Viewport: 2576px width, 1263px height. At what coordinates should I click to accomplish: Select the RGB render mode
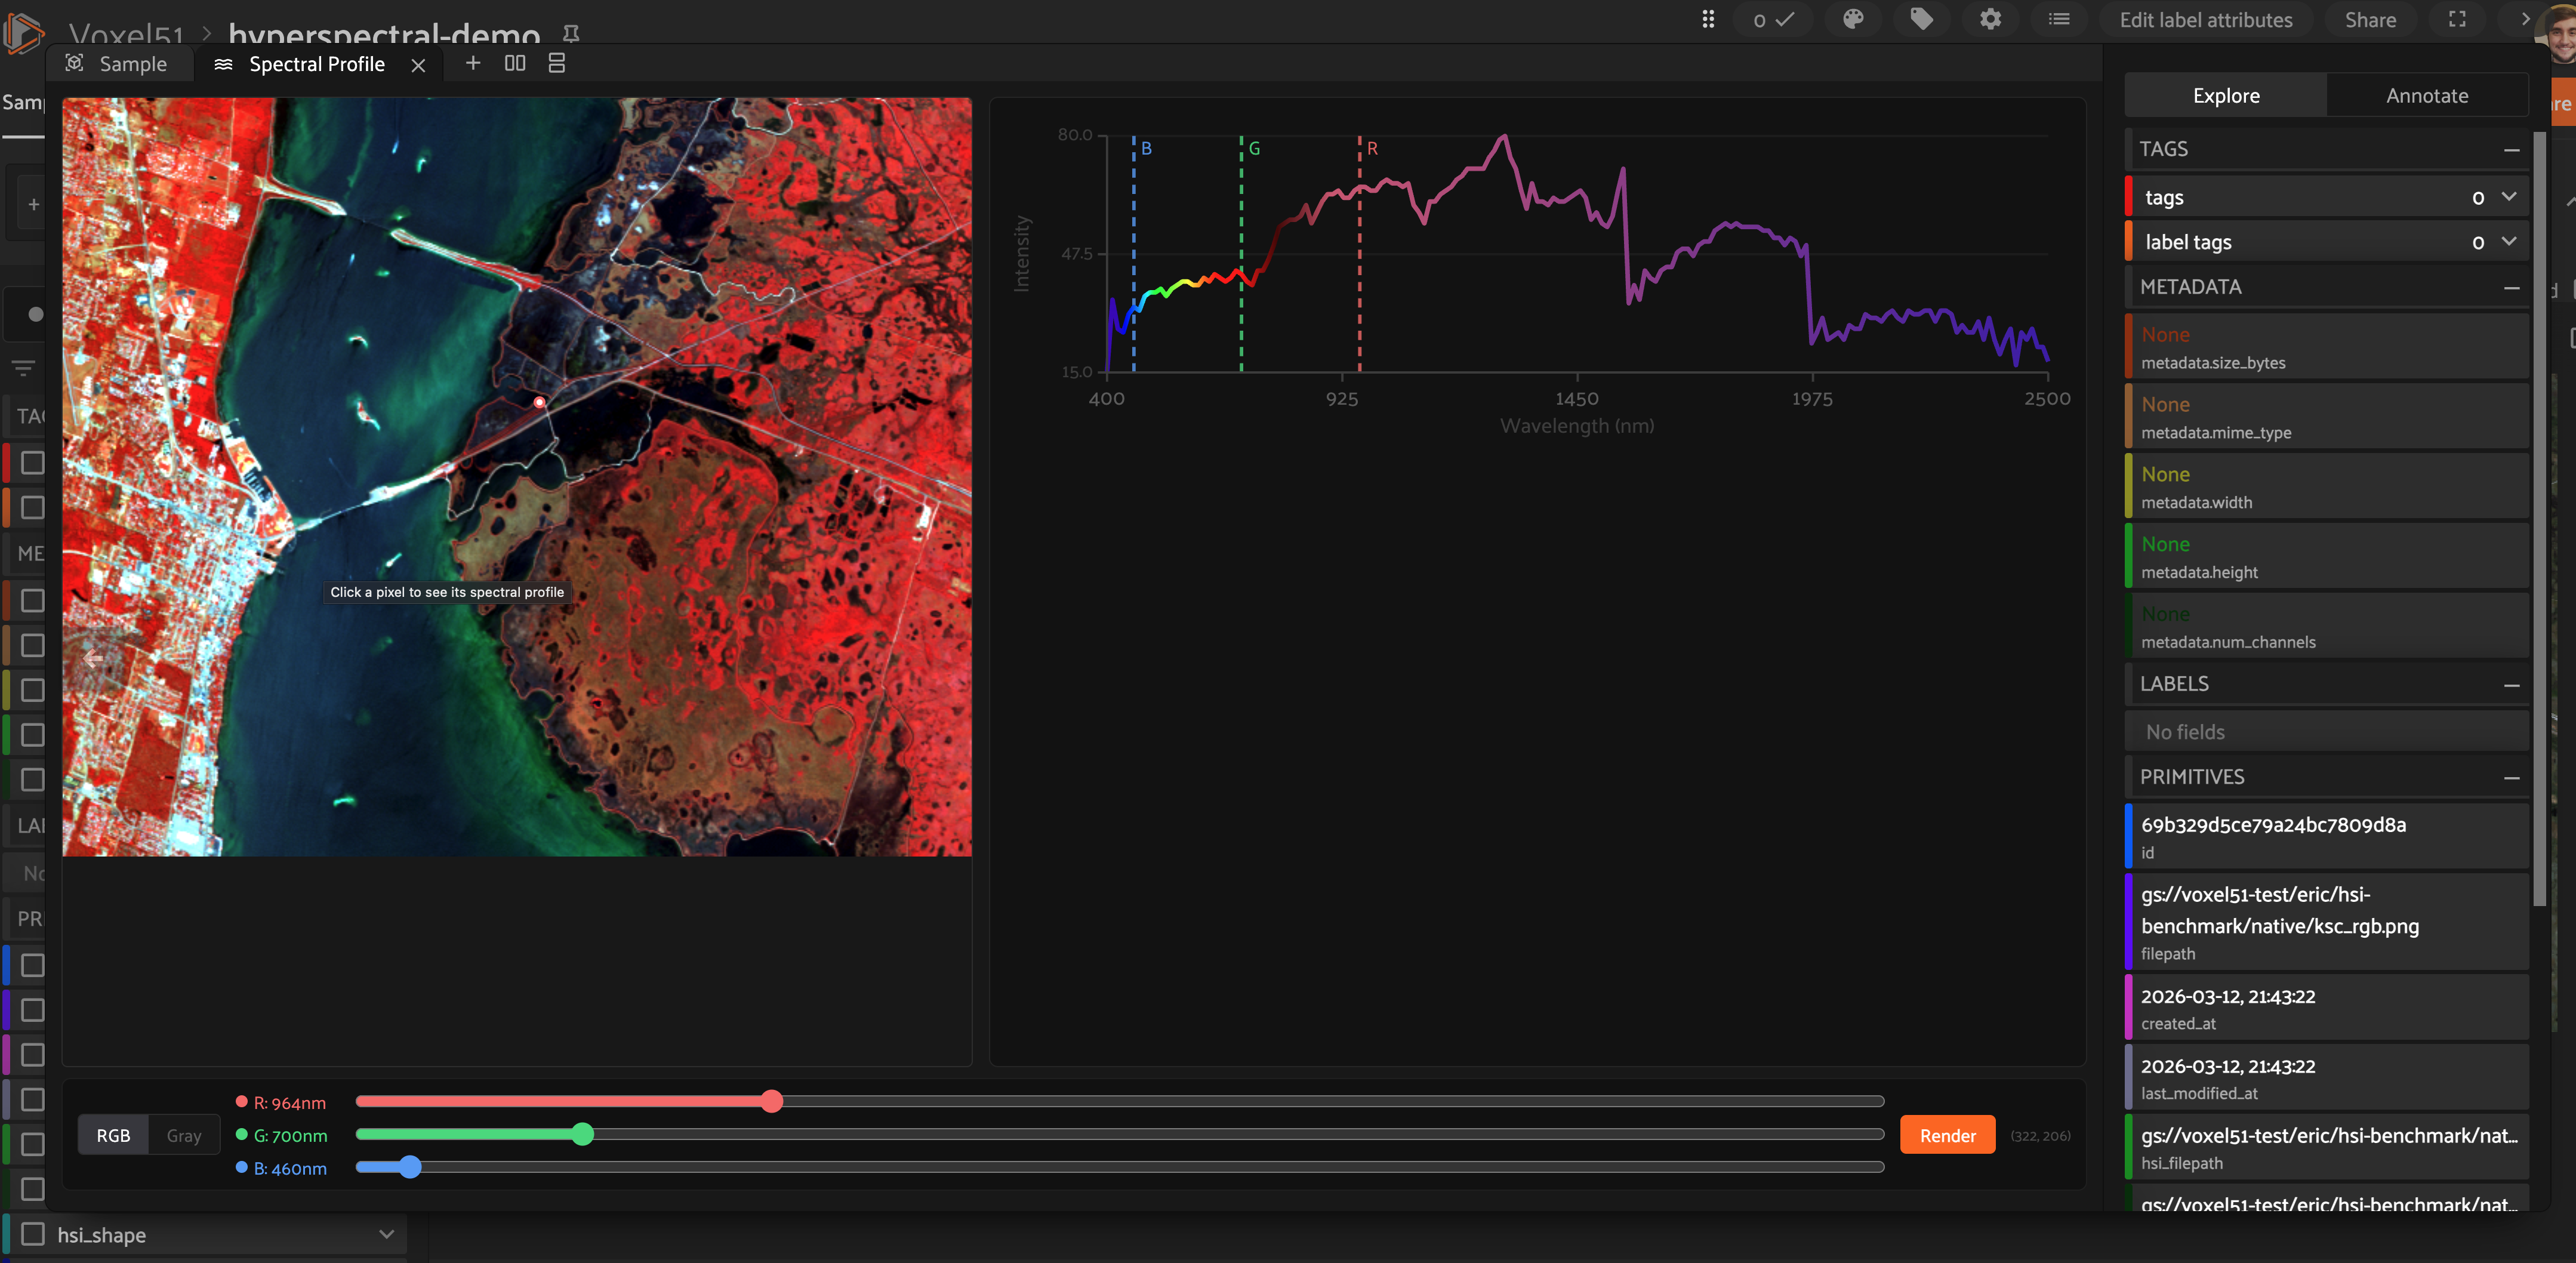[x=113, y=1135]
